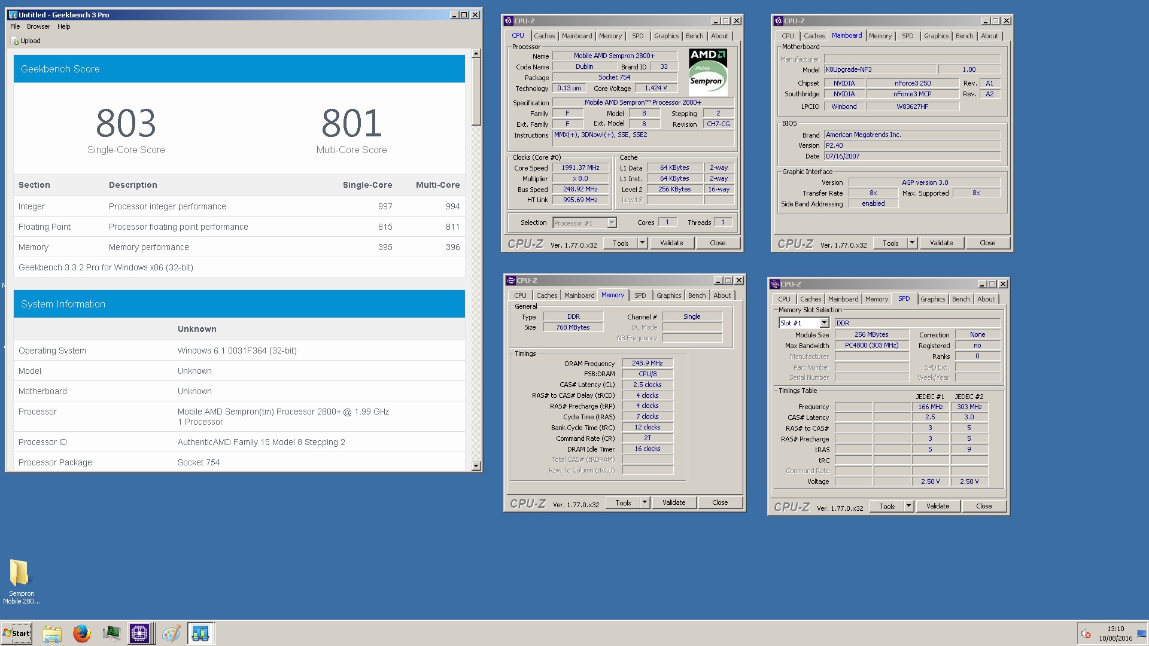This screenshot has height=646, width=1149.
Task: Click Tools button in the Memory window
Action: [623, 502]
